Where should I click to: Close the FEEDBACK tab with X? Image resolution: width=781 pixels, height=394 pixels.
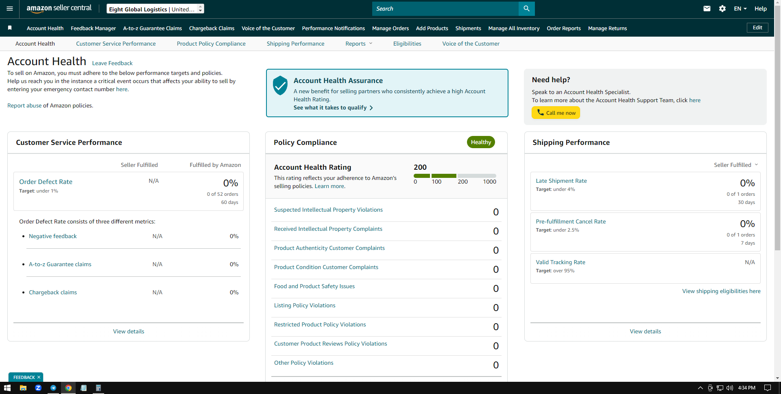point(39,377)
